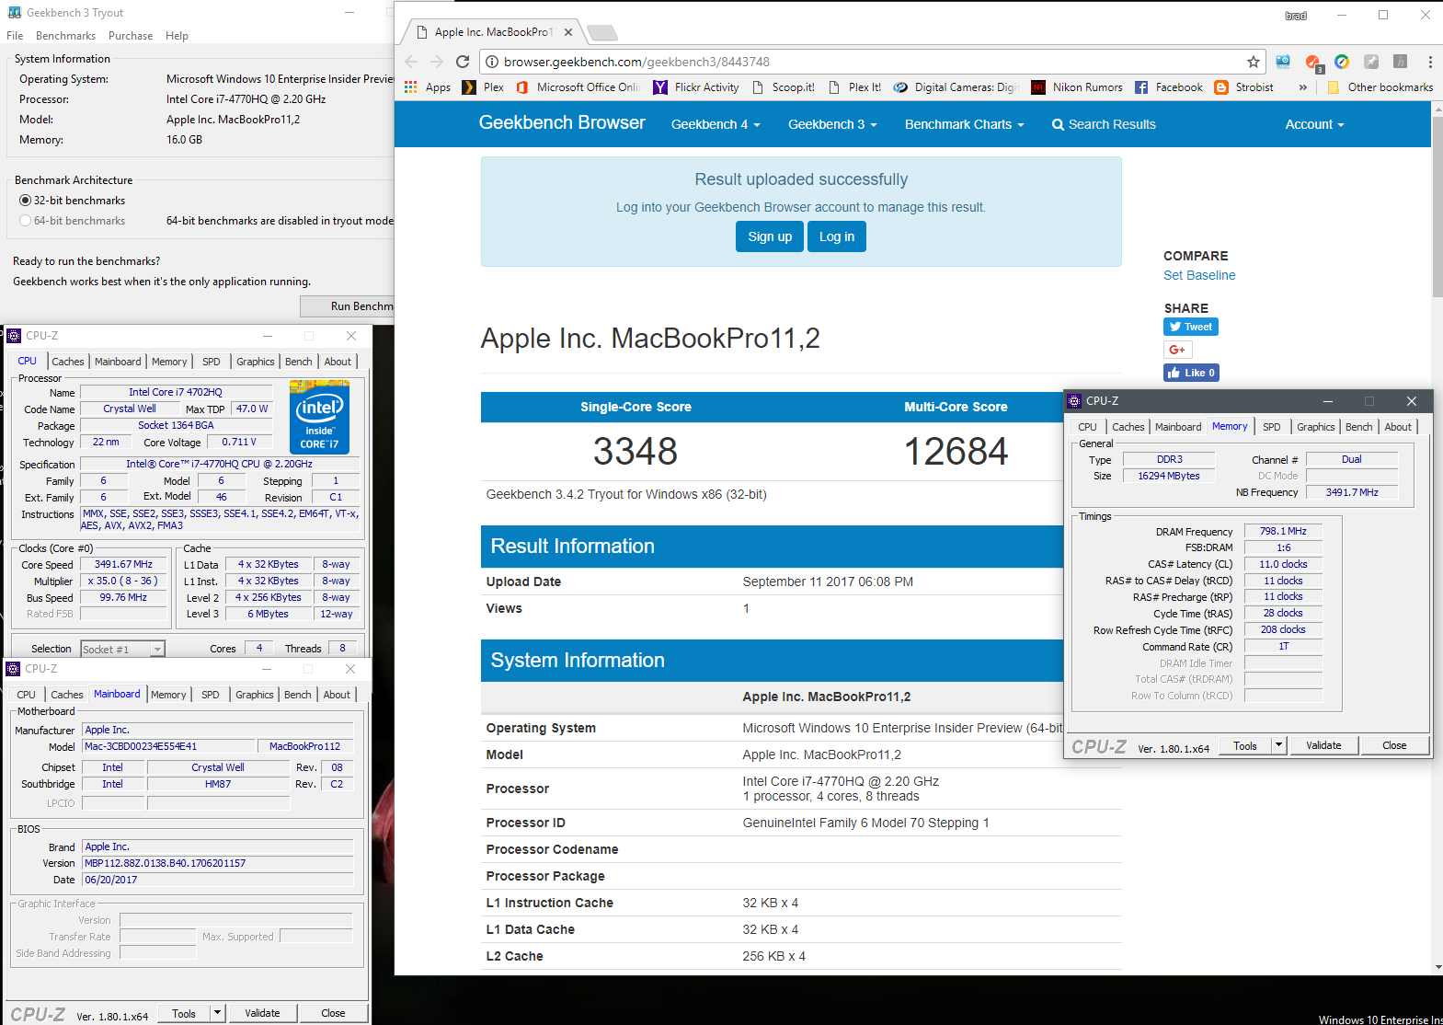The width and height of the screenshot is (1443, 1025).
Task: Bookmark this page with the star icon
Action: pos(1254,62)
